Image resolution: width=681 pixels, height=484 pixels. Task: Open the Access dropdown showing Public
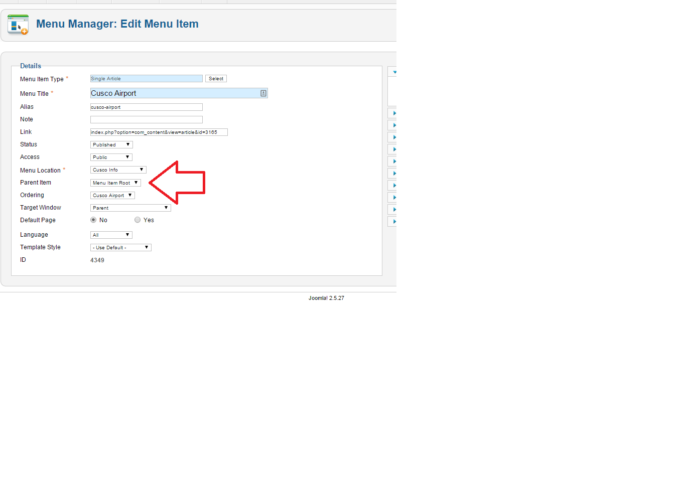[x=111, y=157]
